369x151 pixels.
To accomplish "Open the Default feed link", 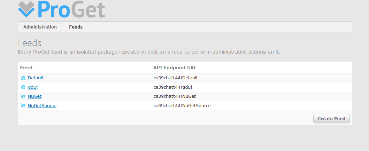I will [36, 78].
